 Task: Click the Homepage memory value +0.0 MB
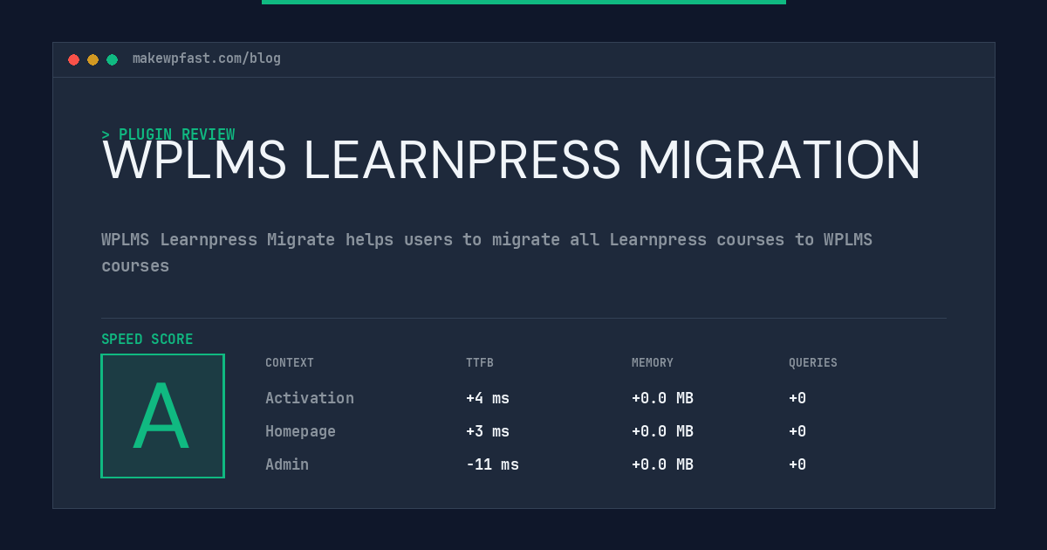click(x=662, y=431)
